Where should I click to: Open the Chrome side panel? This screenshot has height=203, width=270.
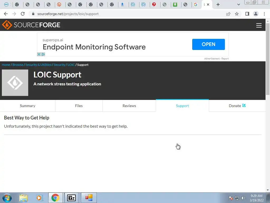click(x=247, y=14)
